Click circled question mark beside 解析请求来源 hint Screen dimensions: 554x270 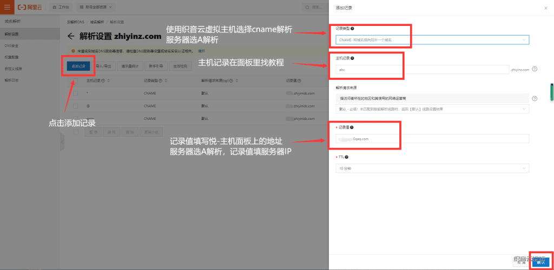pos(535,98)
